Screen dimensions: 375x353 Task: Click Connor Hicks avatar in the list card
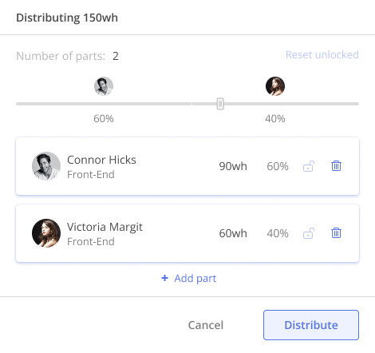(46, 166)
